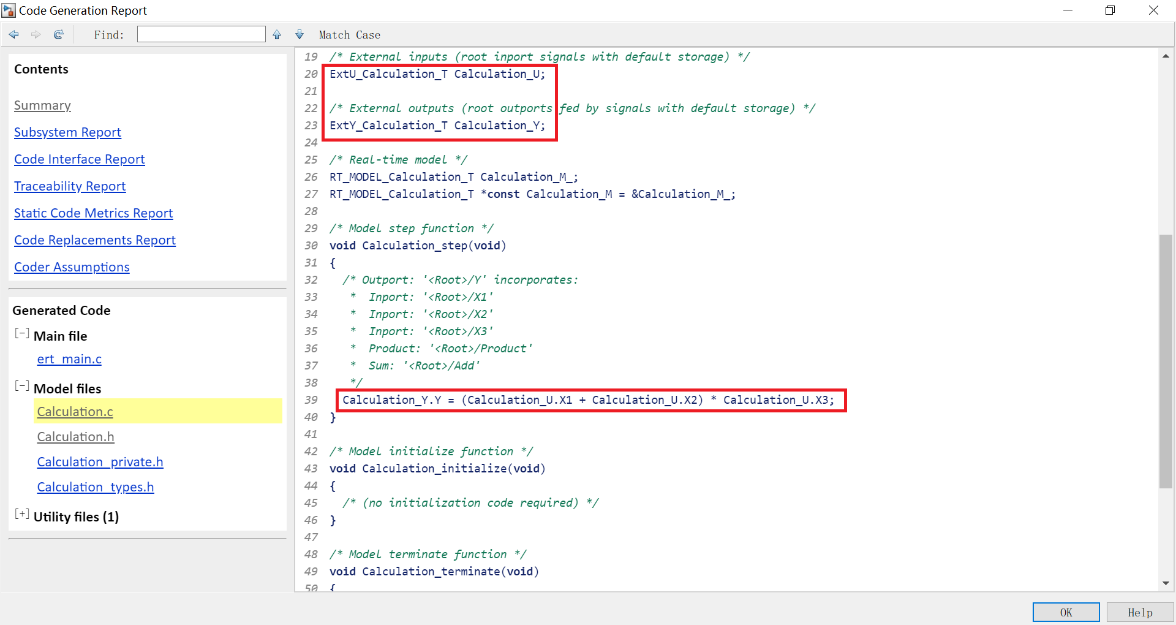This screenshot has width=1176, height=625.
Task: Click the Help button
Action: (1140, 612)
